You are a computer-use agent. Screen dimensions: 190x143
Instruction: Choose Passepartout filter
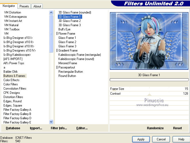(67, 67)
